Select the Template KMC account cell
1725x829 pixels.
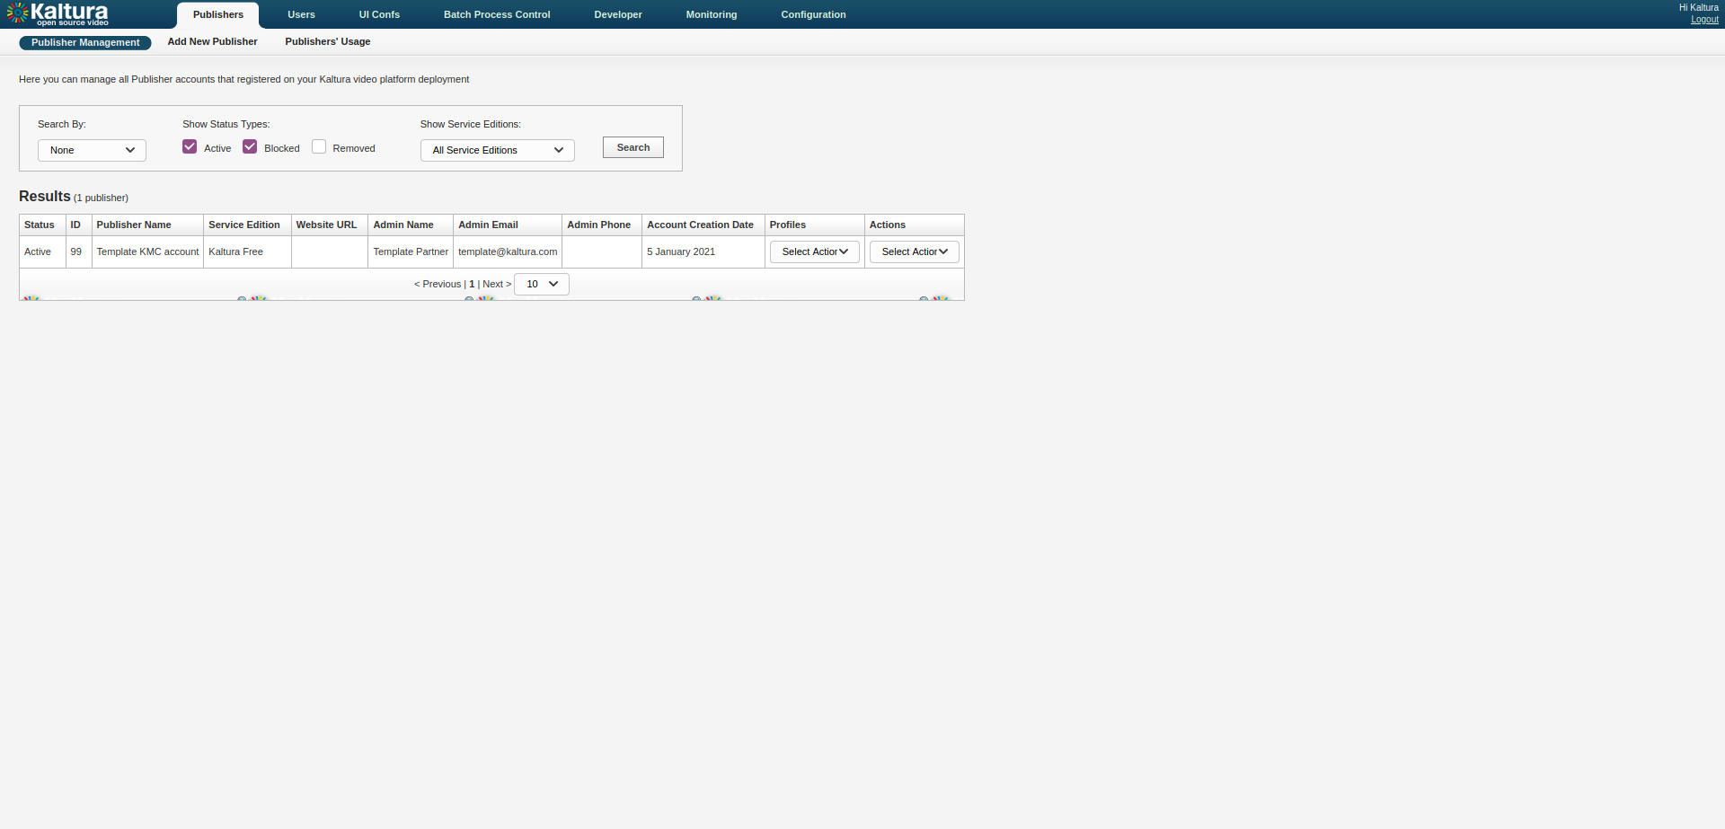(147, 251)
